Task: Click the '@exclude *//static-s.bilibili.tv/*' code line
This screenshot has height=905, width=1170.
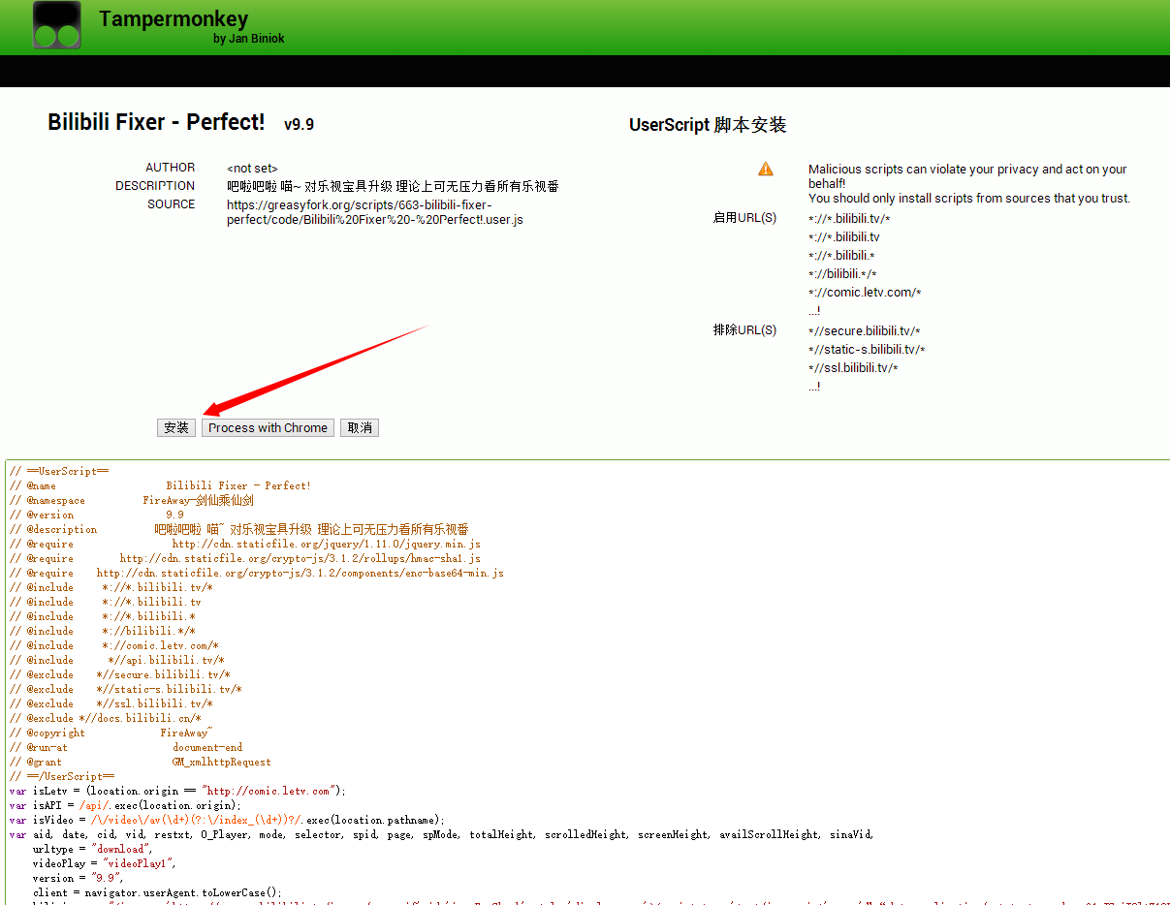Action: 126,689
